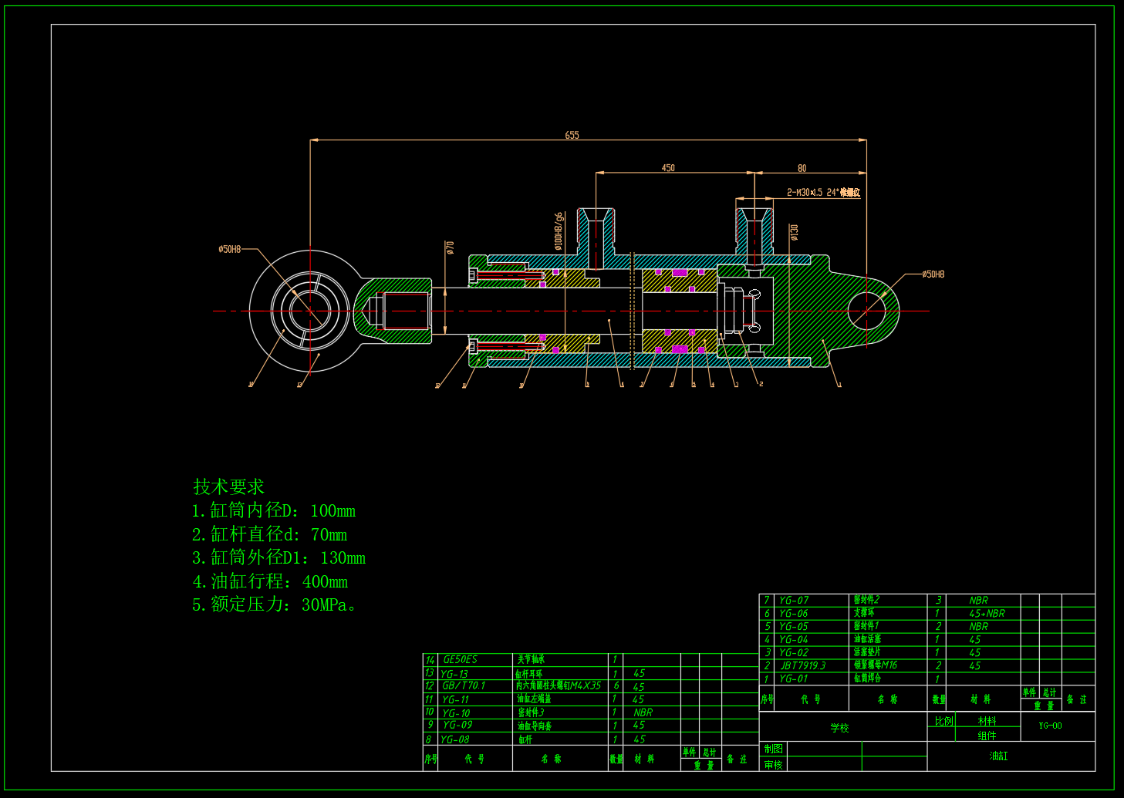Select the 油缸左端盖 part name

[x=534, y=699]
